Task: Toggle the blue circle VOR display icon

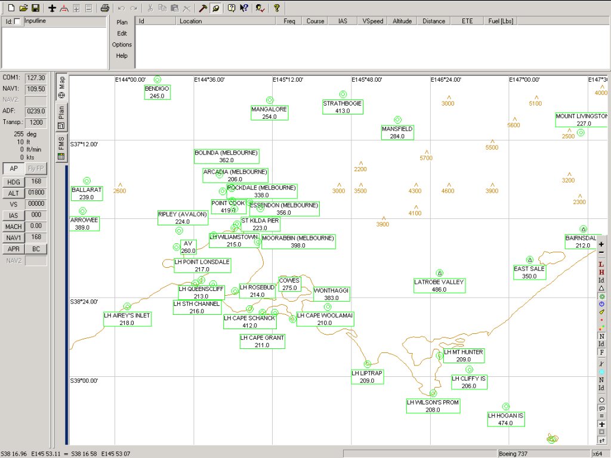Action: (x=601, y=304)
